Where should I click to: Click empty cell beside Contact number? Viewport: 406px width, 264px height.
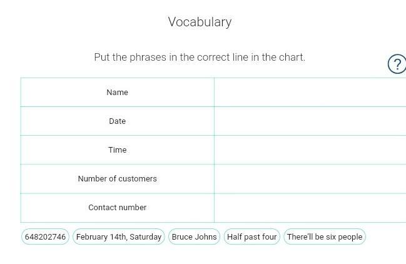310,208
